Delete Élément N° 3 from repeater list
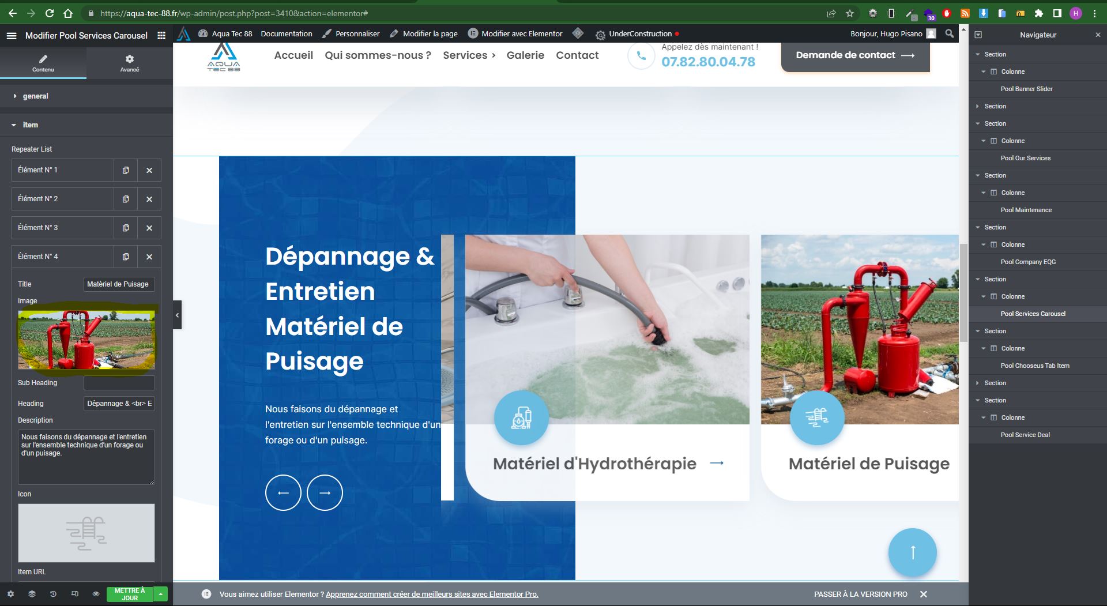1107x606 pixels. click(149, 228)
